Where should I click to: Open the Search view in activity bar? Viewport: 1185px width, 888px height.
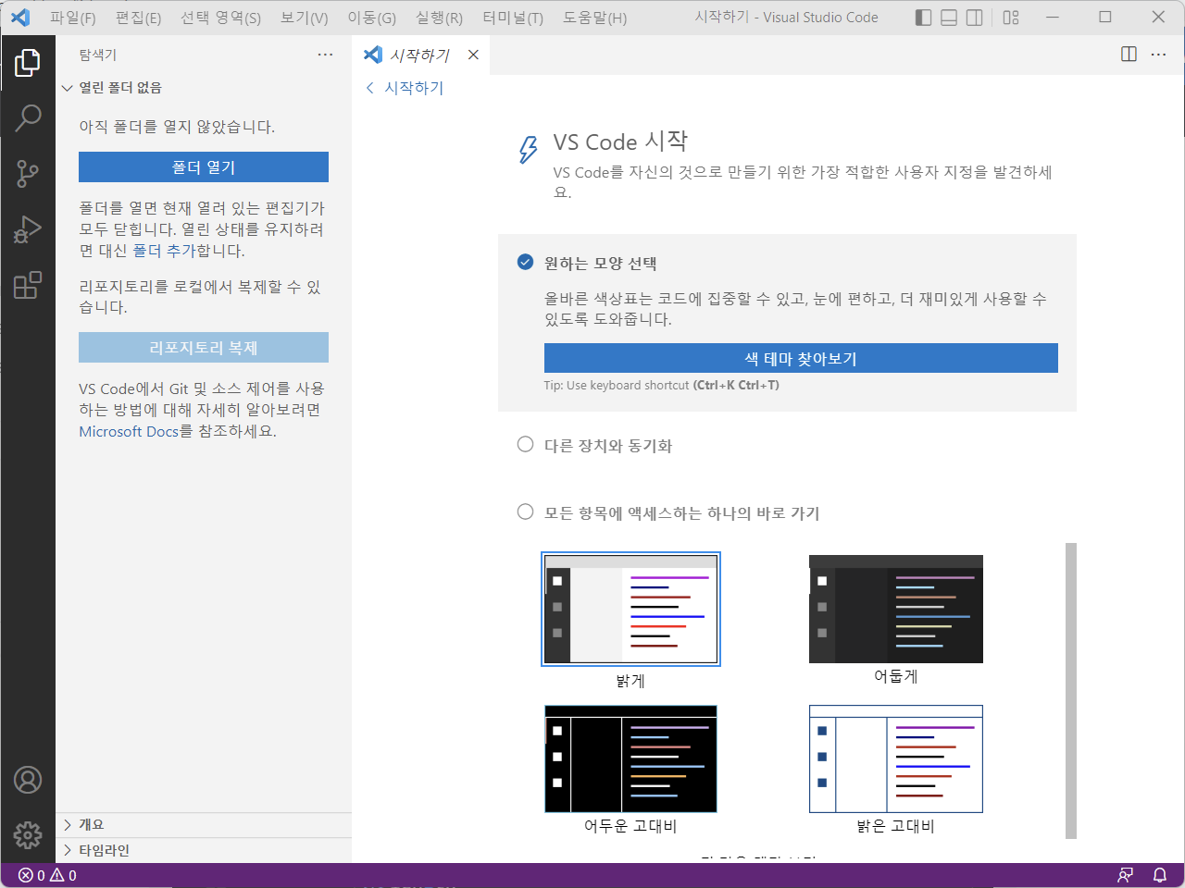click(28, 117)
